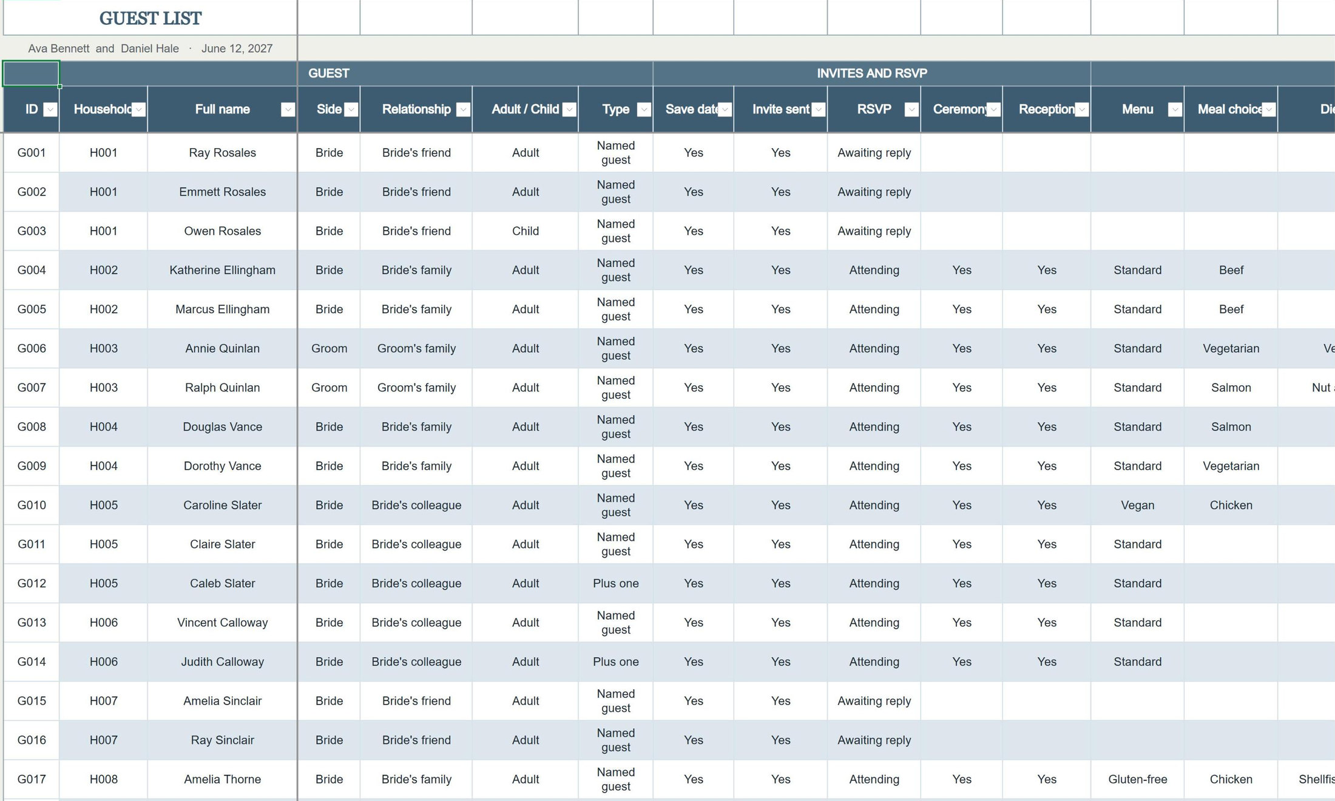
Task: Select Ray Rosales's Save date Yes cell
Action: pyautogui.click(x=694, y=153)
